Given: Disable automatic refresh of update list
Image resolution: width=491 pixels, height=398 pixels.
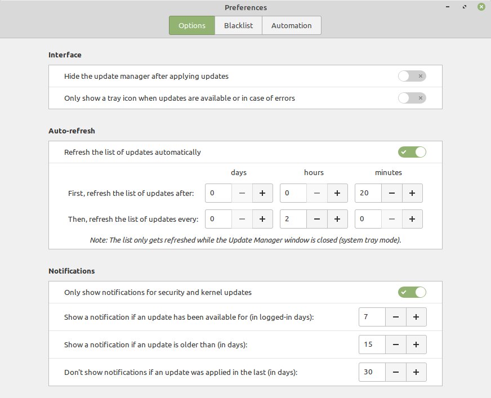Looking at the screenshot, I should [x=412, y=152].
